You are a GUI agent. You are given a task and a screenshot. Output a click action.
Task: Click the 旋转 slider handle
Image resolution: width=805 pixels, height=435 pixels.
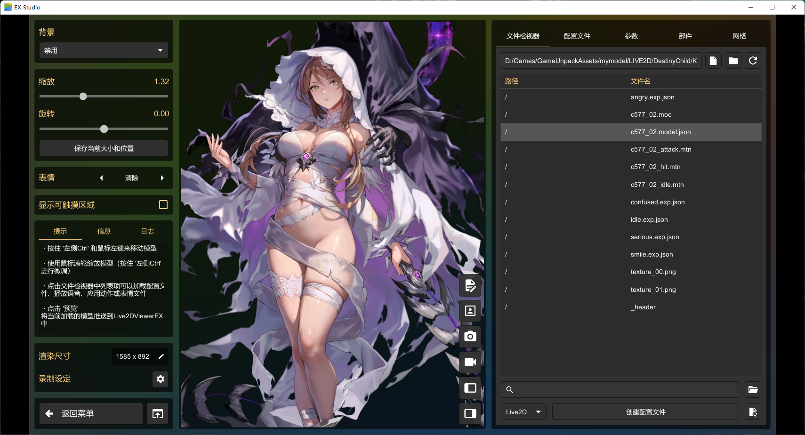[x=104, y=129]
